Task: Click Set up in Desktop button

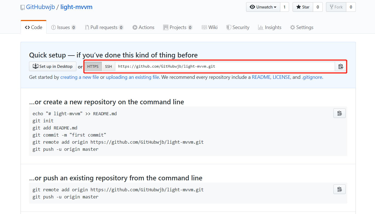Action: (53, 66)
